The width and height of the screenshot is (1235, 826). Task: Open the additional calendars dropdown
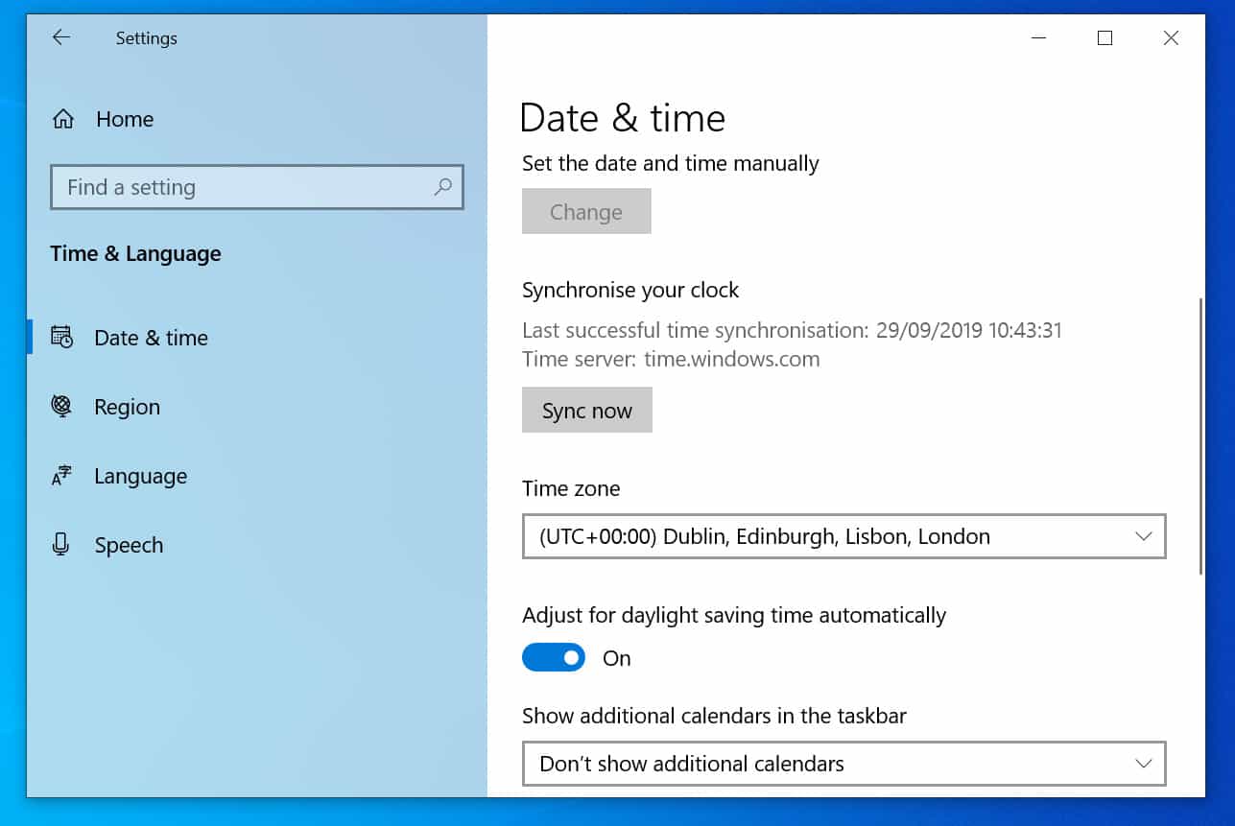(843, 764)
